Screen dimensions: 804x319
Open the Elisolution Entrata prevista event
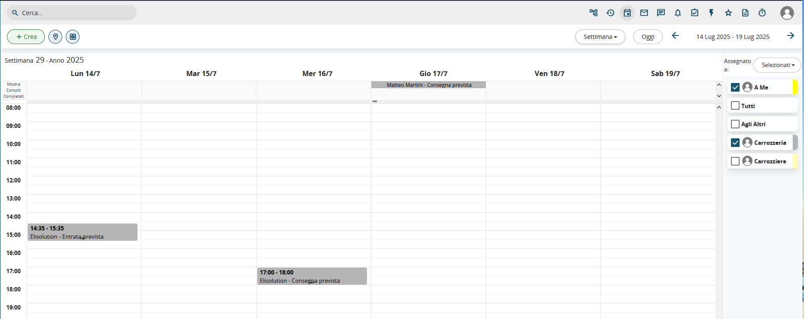click(x=82, y=232)
